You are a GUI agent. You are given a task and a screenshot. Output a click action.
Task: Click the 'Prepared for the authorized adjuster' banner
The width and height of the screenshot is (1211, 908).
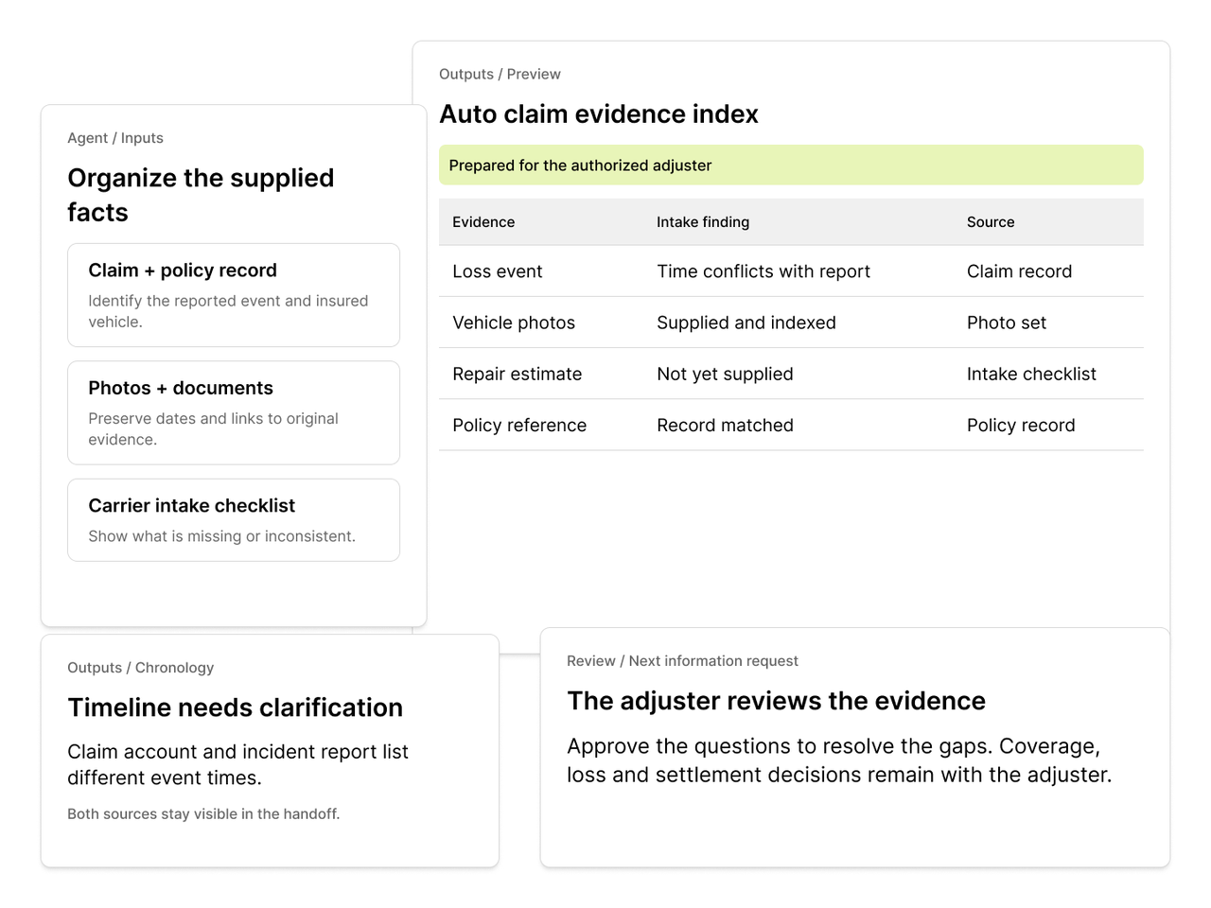tap(791, 166)
